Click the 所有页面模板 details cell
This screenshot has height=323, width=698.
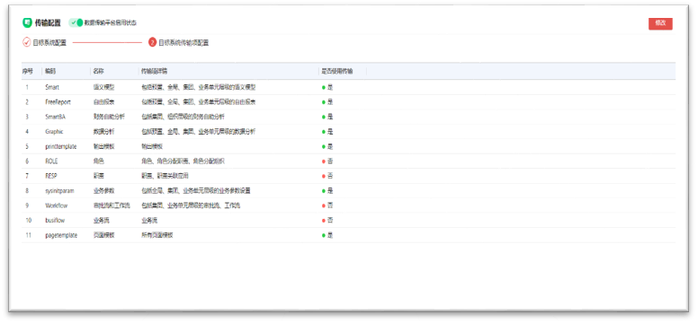(x=157, y=235)
